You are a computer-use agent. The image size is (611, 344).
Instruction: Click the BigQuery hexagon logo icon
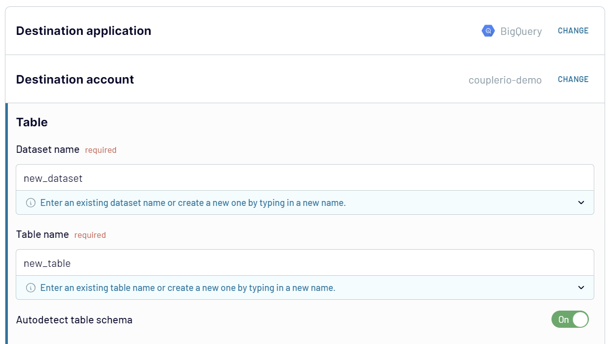[x=488, y=31]
